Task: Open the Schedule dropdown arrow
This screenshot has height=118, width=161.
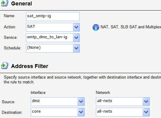Action: click(x=76, y=48)
